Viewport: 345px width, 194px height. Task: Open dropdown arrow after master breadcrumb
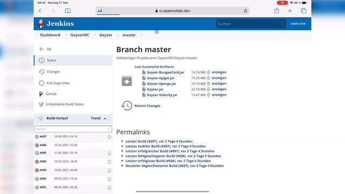click(x=141, y=35)
